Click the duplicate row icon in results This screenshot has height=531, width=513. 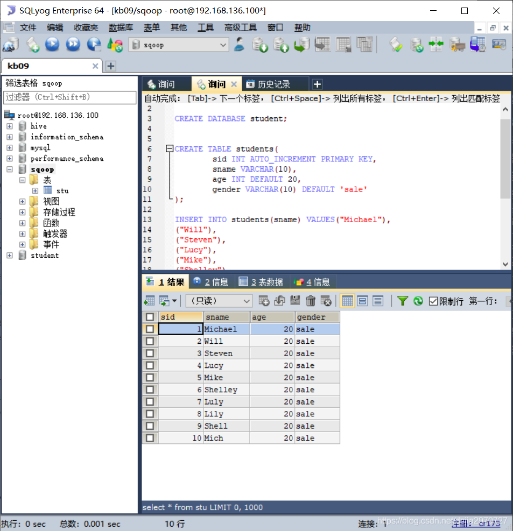click(279, 301)
